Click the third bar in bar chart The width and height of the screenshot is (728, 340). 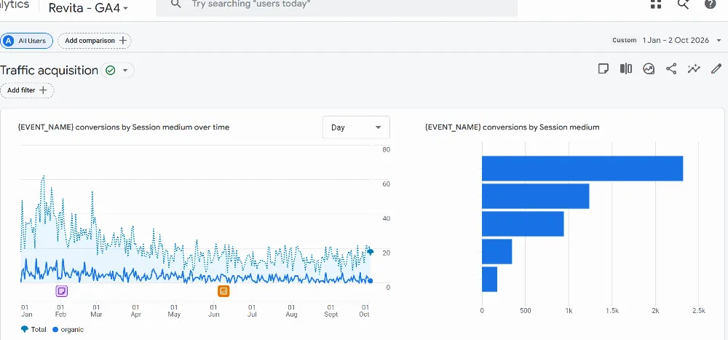523,224
